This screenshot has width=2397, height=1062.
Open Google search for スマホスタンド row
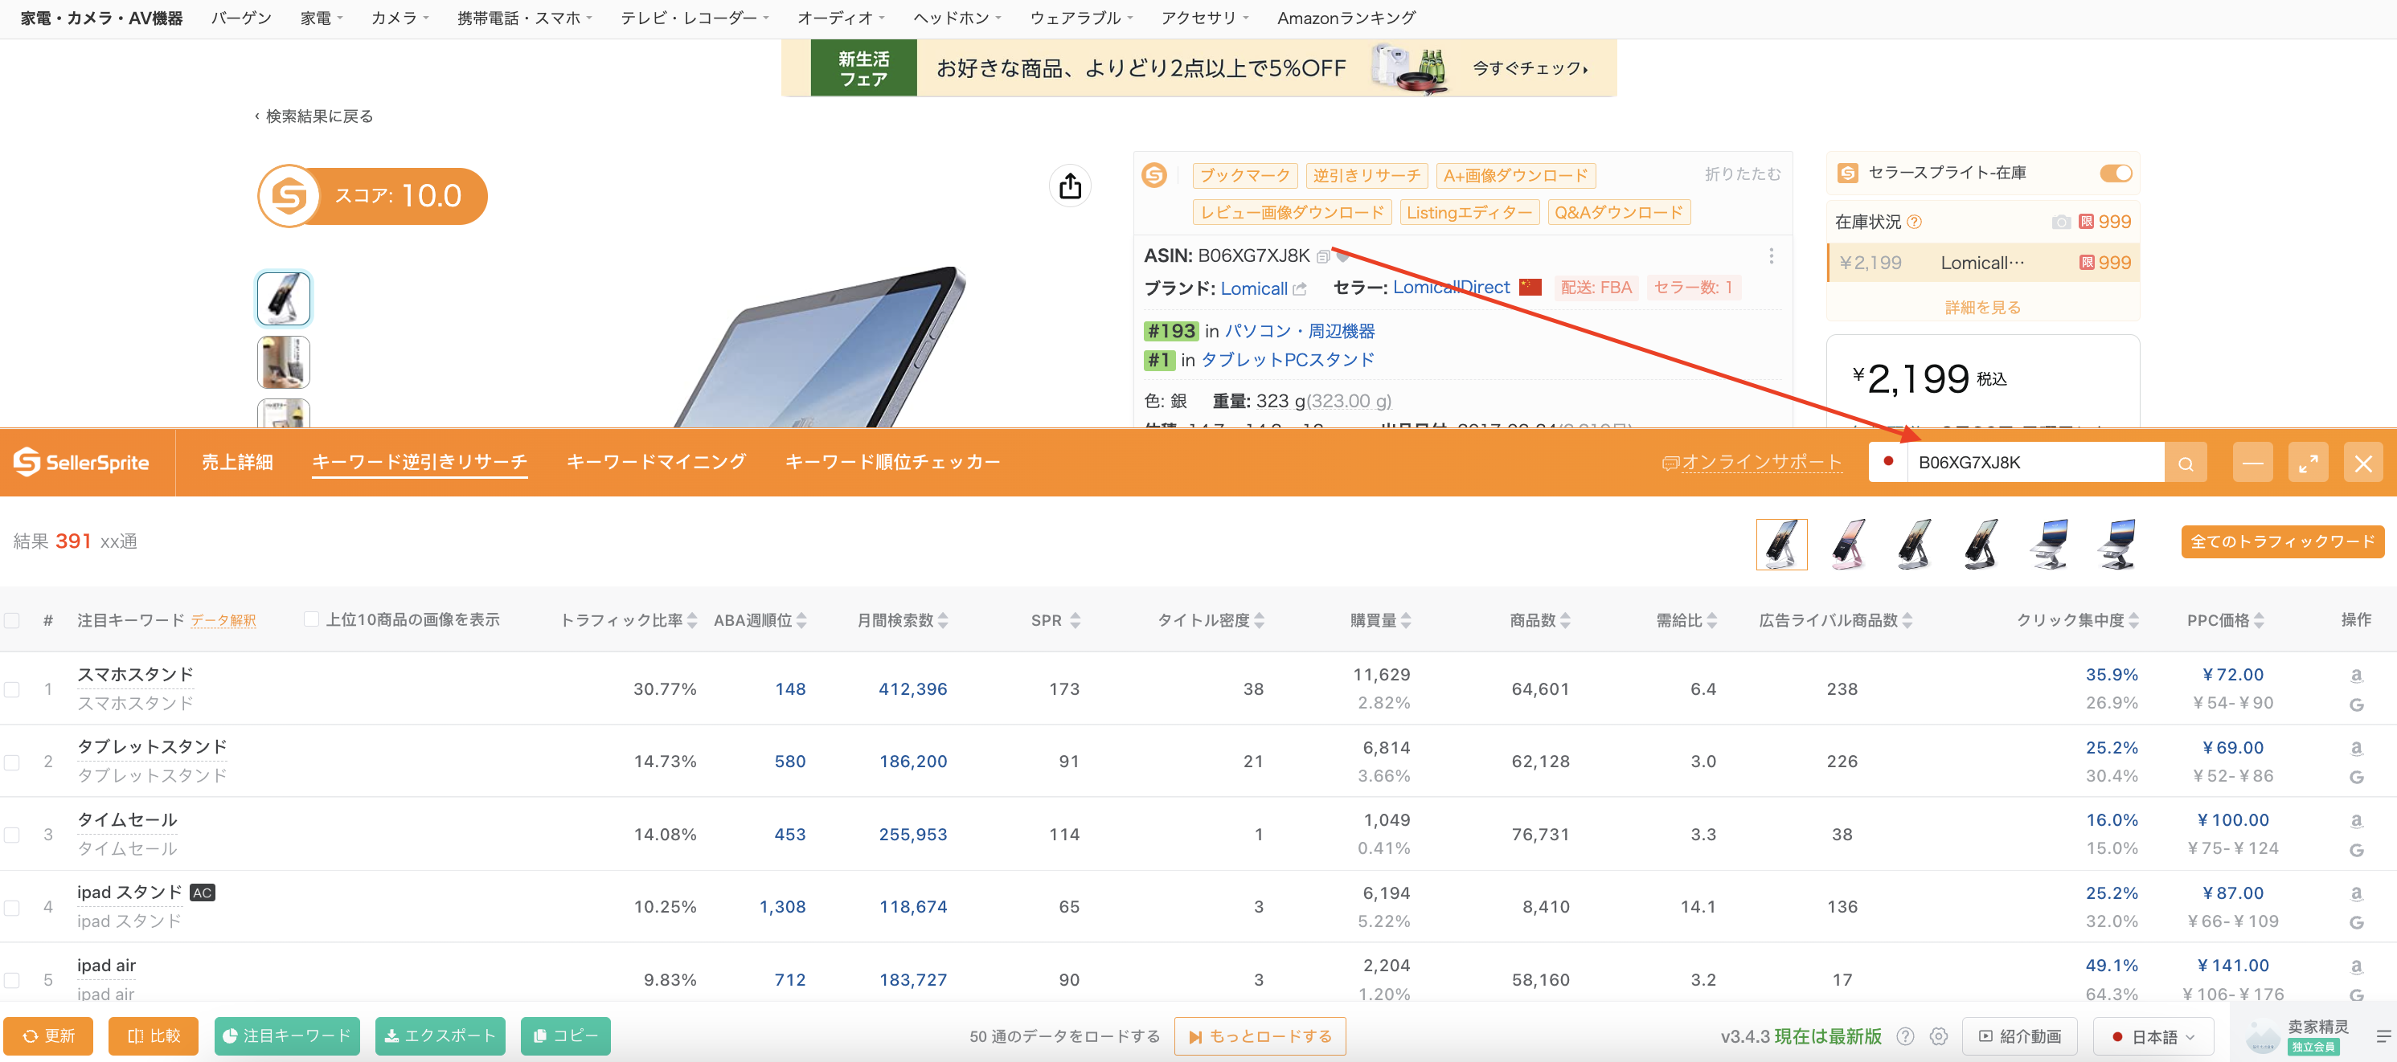2356,705
